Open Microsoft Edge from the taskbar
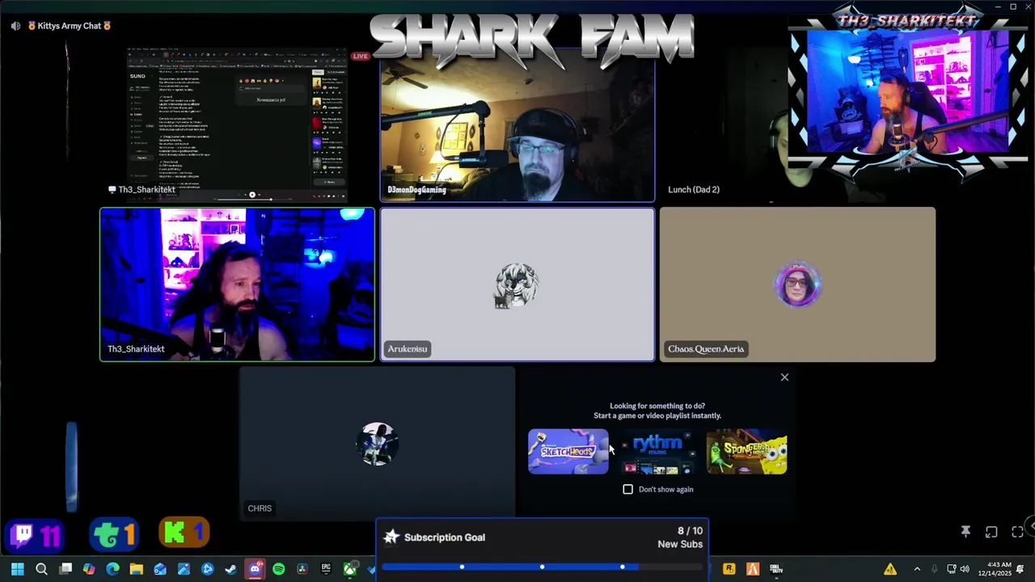The image size is (1035, 582). click(112, 569)
